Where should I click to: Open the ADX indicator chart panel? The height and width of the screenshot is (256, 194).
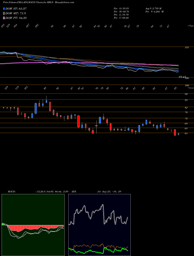click(x=99, y=225)
